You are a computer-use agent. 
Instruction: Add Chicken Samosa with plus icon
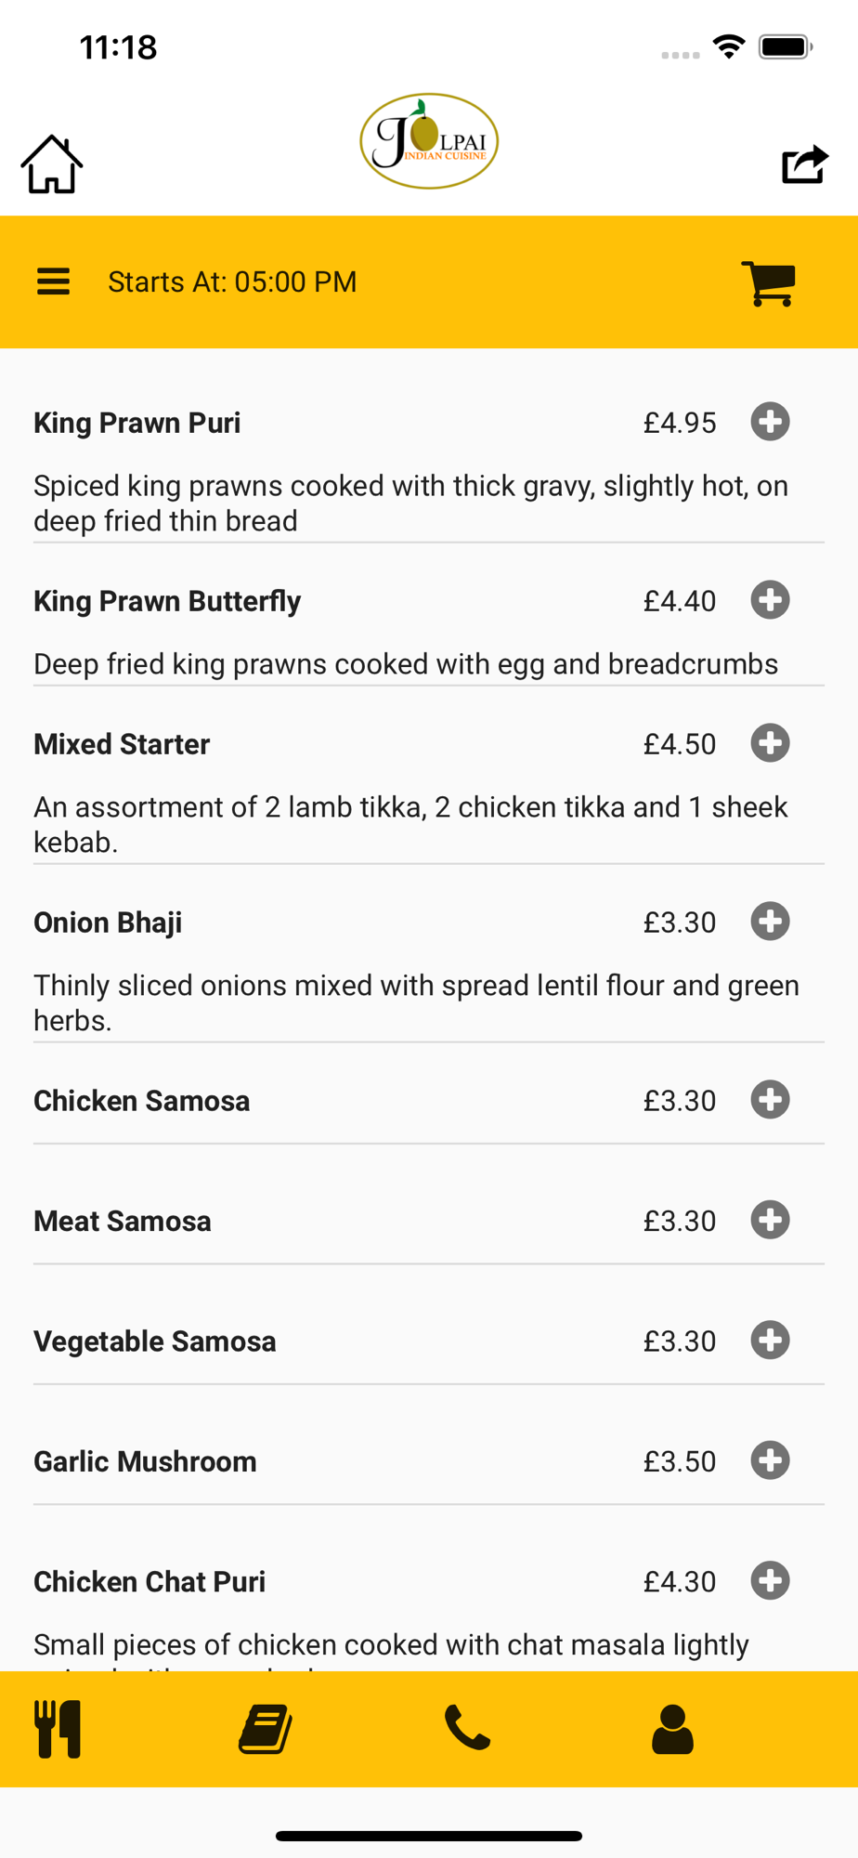[x=770, y=1100]
